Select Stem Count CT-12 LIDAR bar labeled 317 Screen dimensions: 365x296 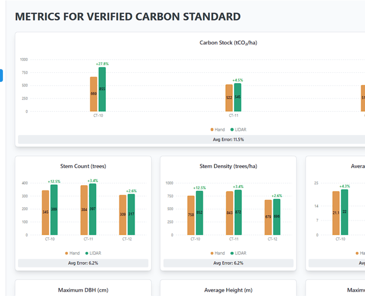(x=131, y=215)
